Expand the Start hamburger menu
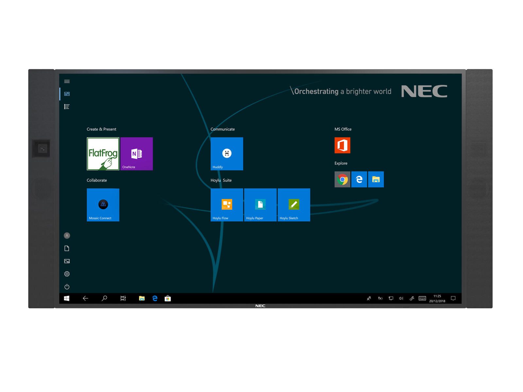523x392 pixels. click(x=67, y=81)
